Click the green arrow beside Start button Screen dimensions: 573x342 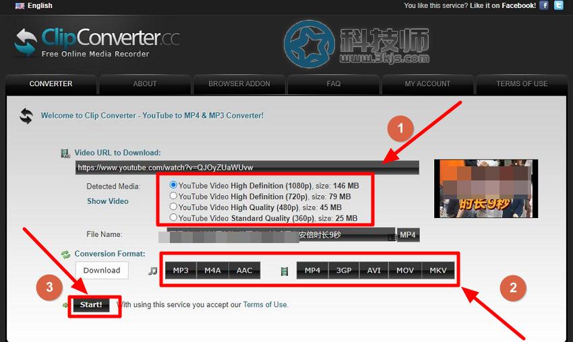(65, 305)
